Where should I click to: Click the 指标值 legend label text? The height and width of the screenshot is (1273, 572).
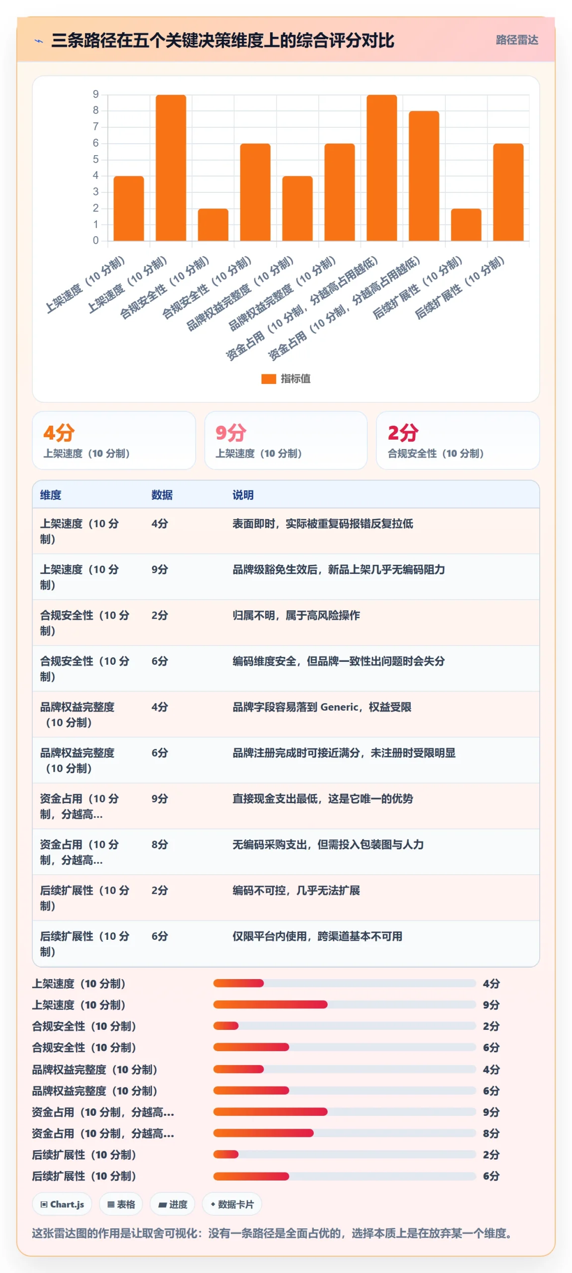point(296,379)
